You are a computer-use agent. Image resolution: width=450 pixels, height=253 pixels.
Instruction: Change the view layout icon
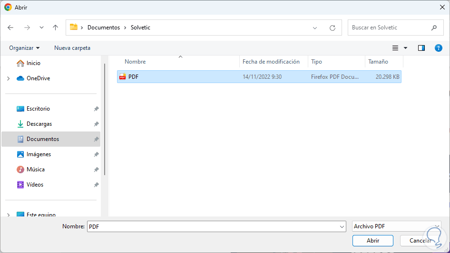click(x=395, y=48)
